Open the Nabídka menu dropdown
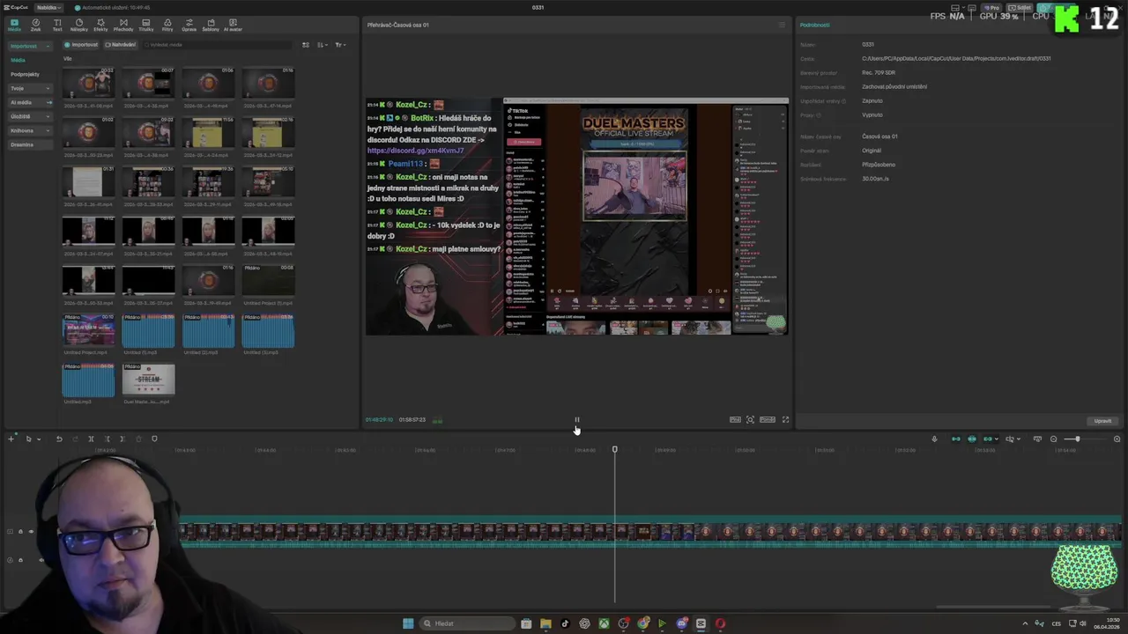1128x634 pixels. pos(48,7)
